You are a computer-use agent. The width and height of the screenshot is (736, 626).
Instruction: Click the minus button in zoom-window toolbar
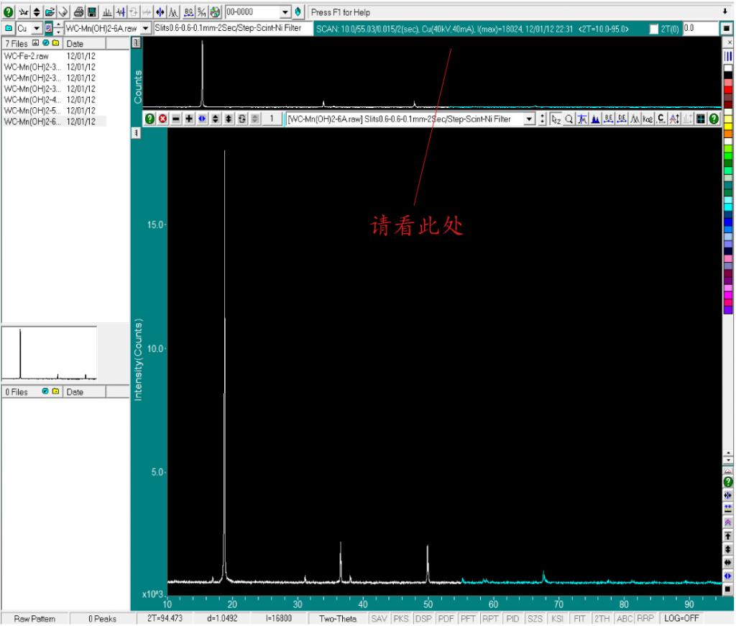point(176,119)
